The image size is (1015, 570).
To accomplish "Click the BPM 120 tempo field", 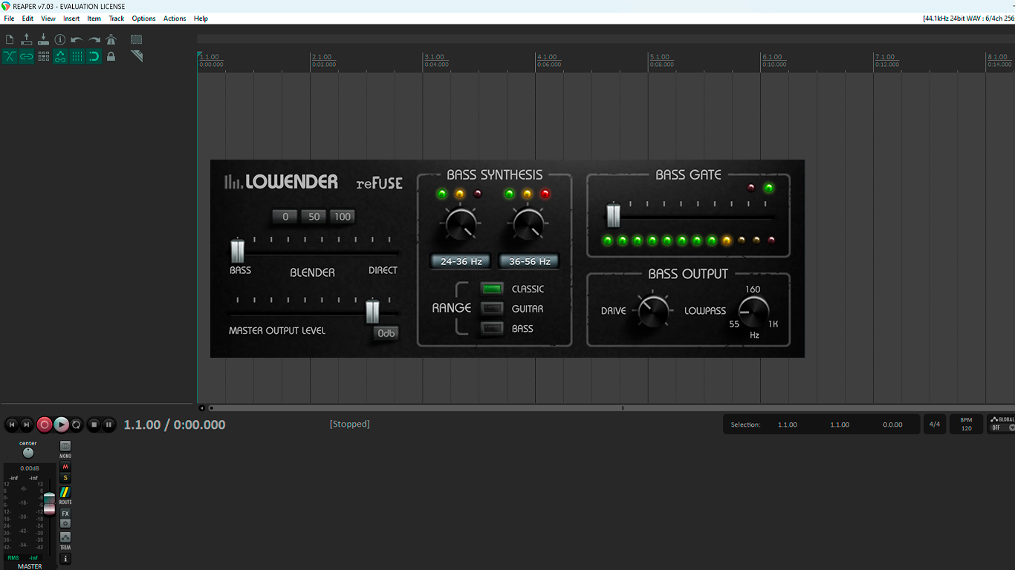I will [x=966, y=425].
